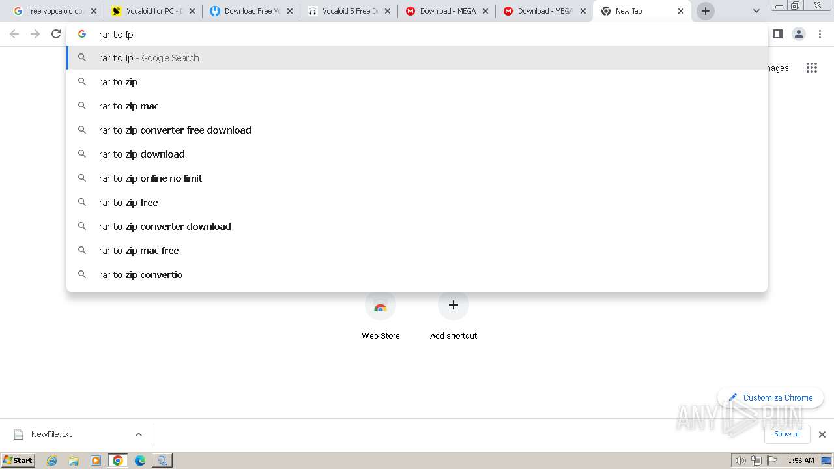The image size is (834, 469).
Task: Open File Explorer from taskbar
Action: click(x=74, y=461)
